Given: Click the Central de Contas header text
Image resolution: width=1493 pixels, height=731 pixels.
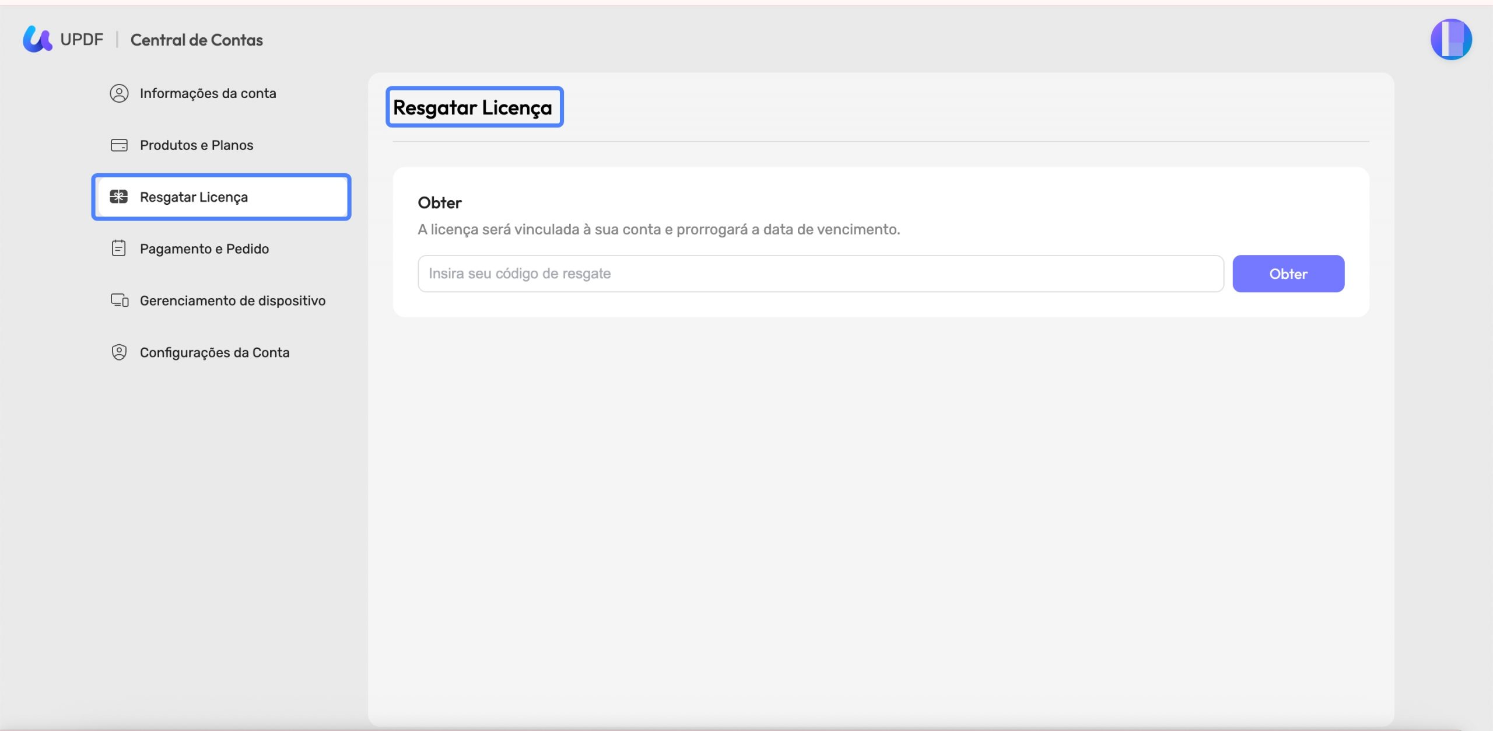Looking at the screenshot, I should pyautogui.click(x=197, y=40).
